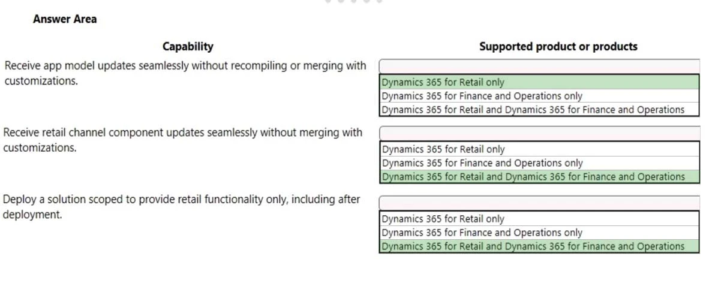
Task: Click the "Supported product or products" header
Action: pyautogui.click(x=558, y=46)
